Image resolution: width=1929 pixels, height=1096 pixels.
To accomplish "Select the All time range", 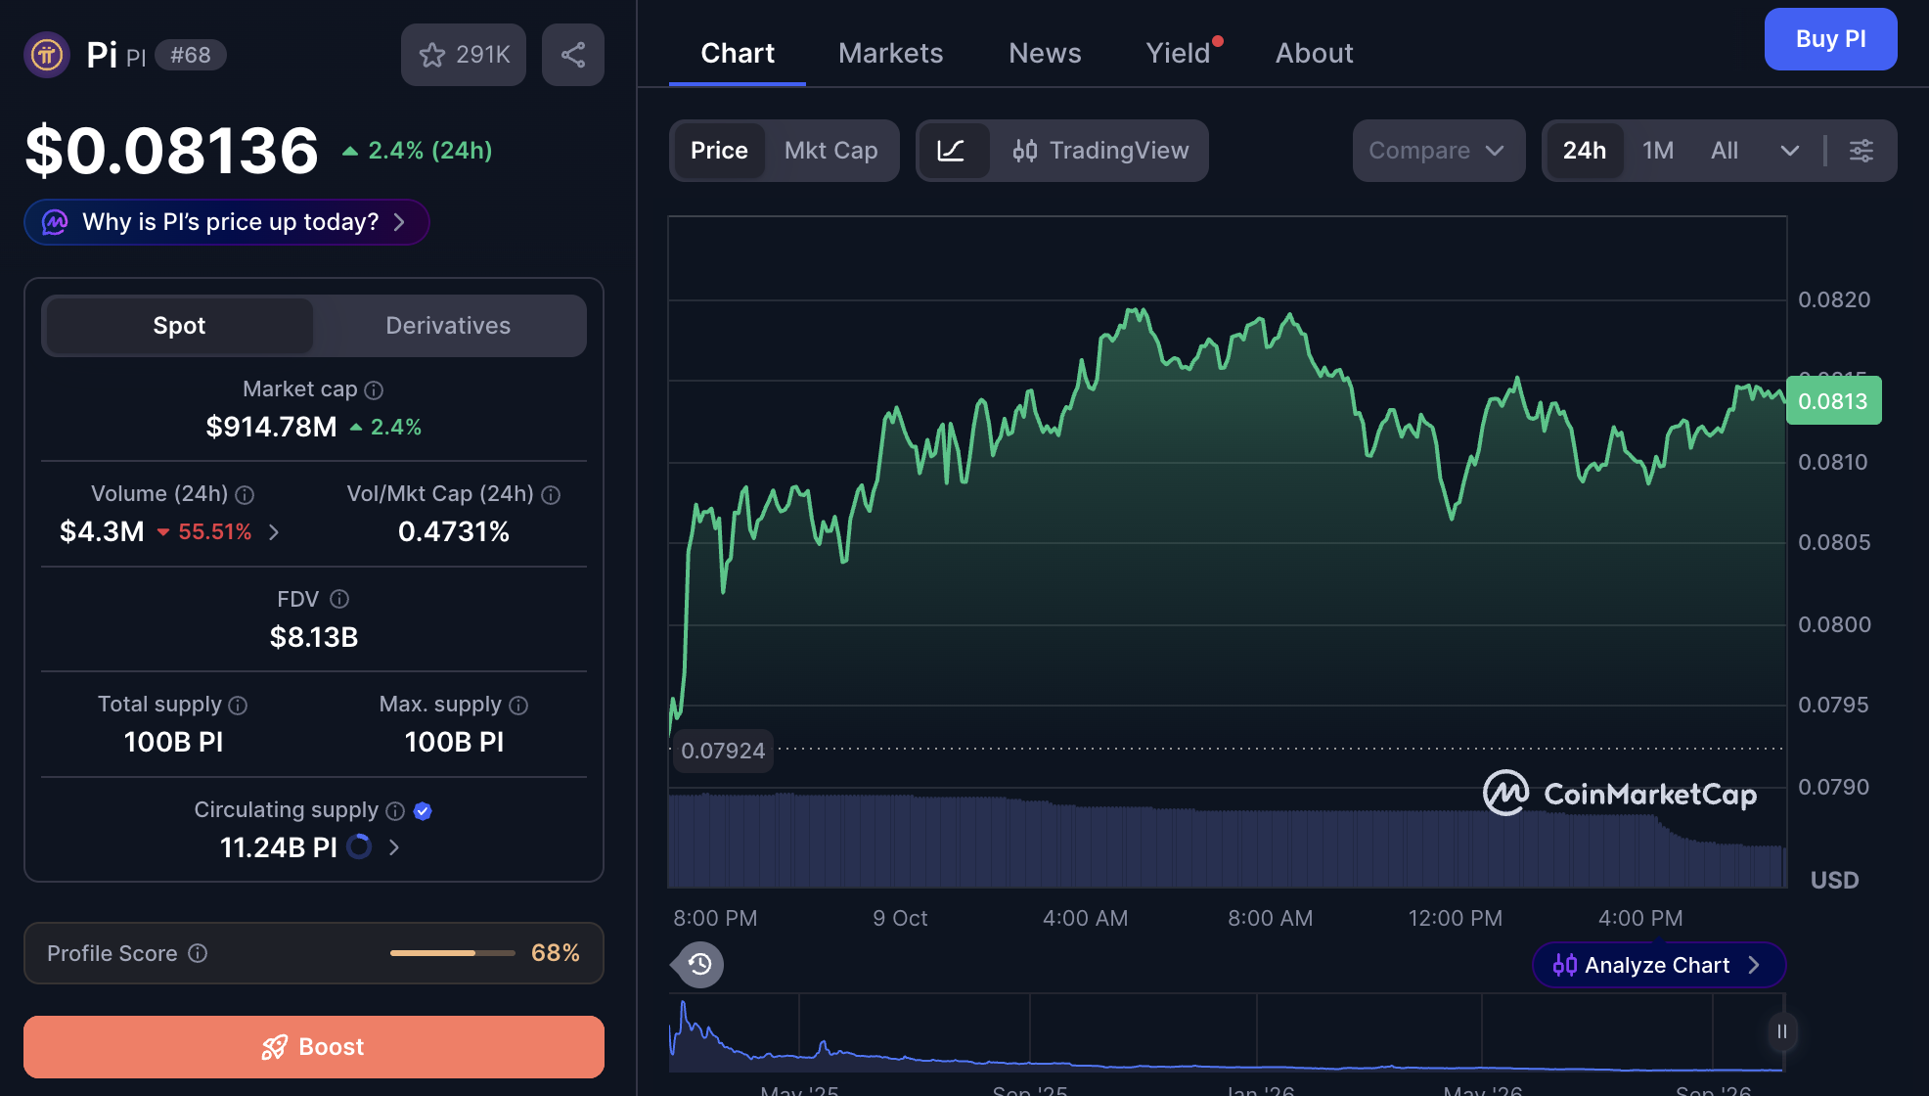I will (1725, 151).
